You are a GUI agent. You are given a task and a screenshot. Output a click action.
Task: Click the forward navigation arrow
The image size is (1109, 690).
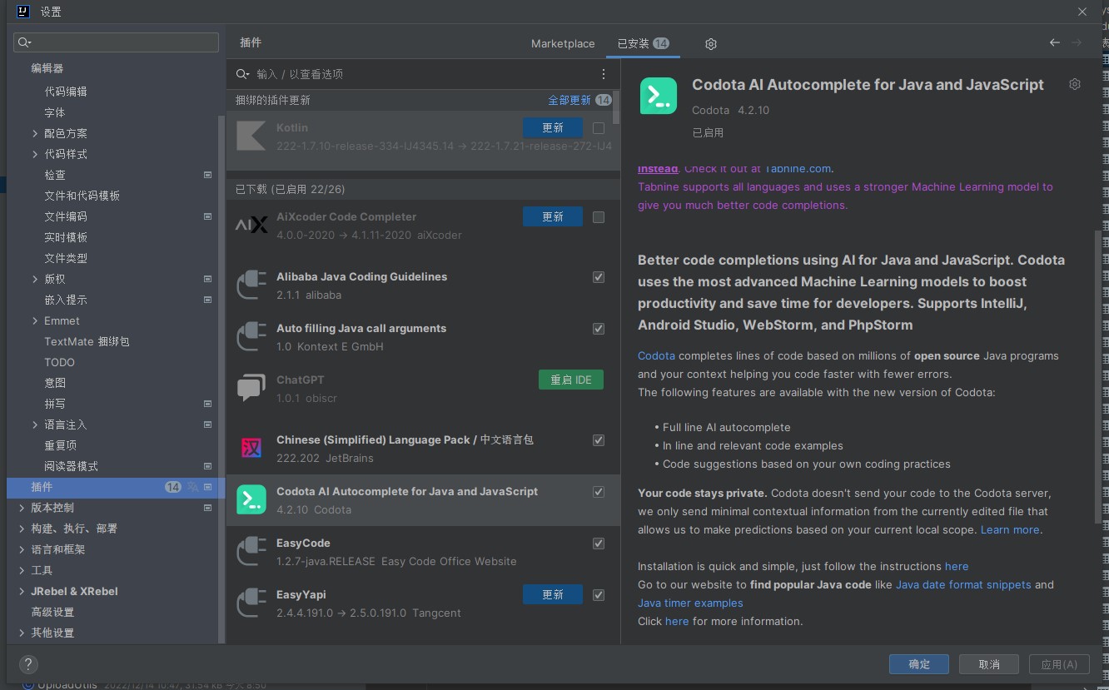pyautogui.click(x=1077, y=42)
